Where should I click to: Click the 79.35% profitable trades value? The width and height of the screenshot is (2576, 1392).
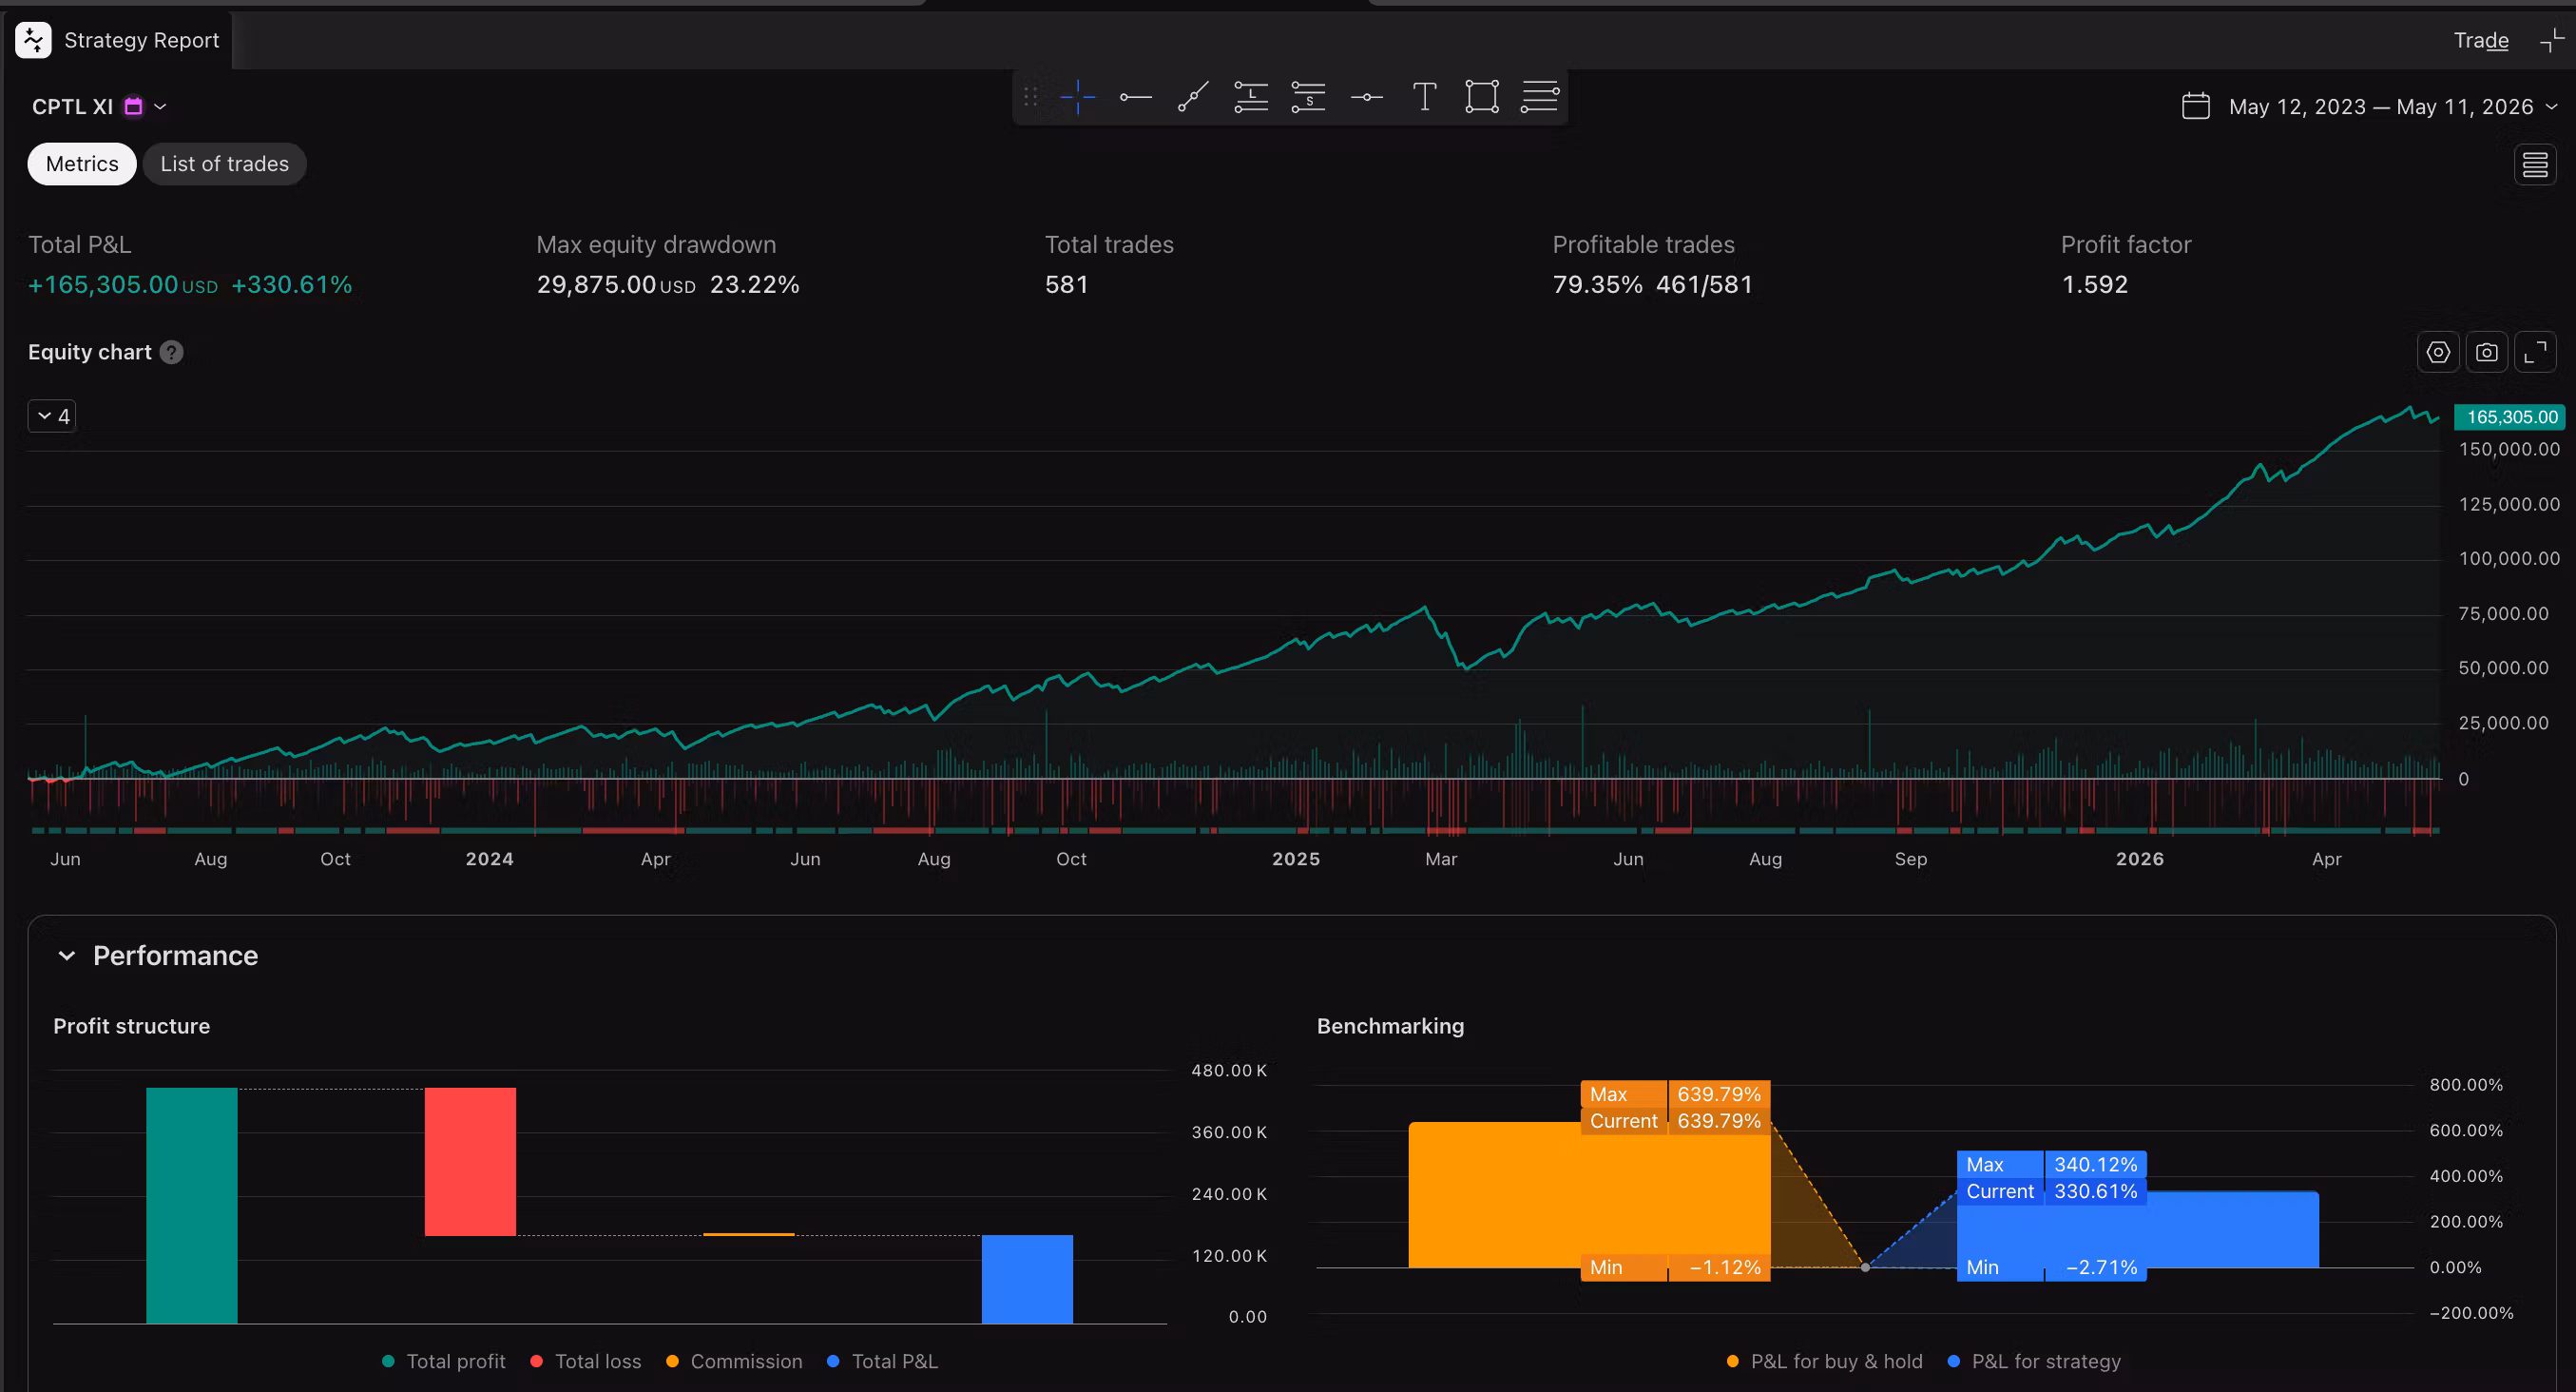[x=1597, y=285]
